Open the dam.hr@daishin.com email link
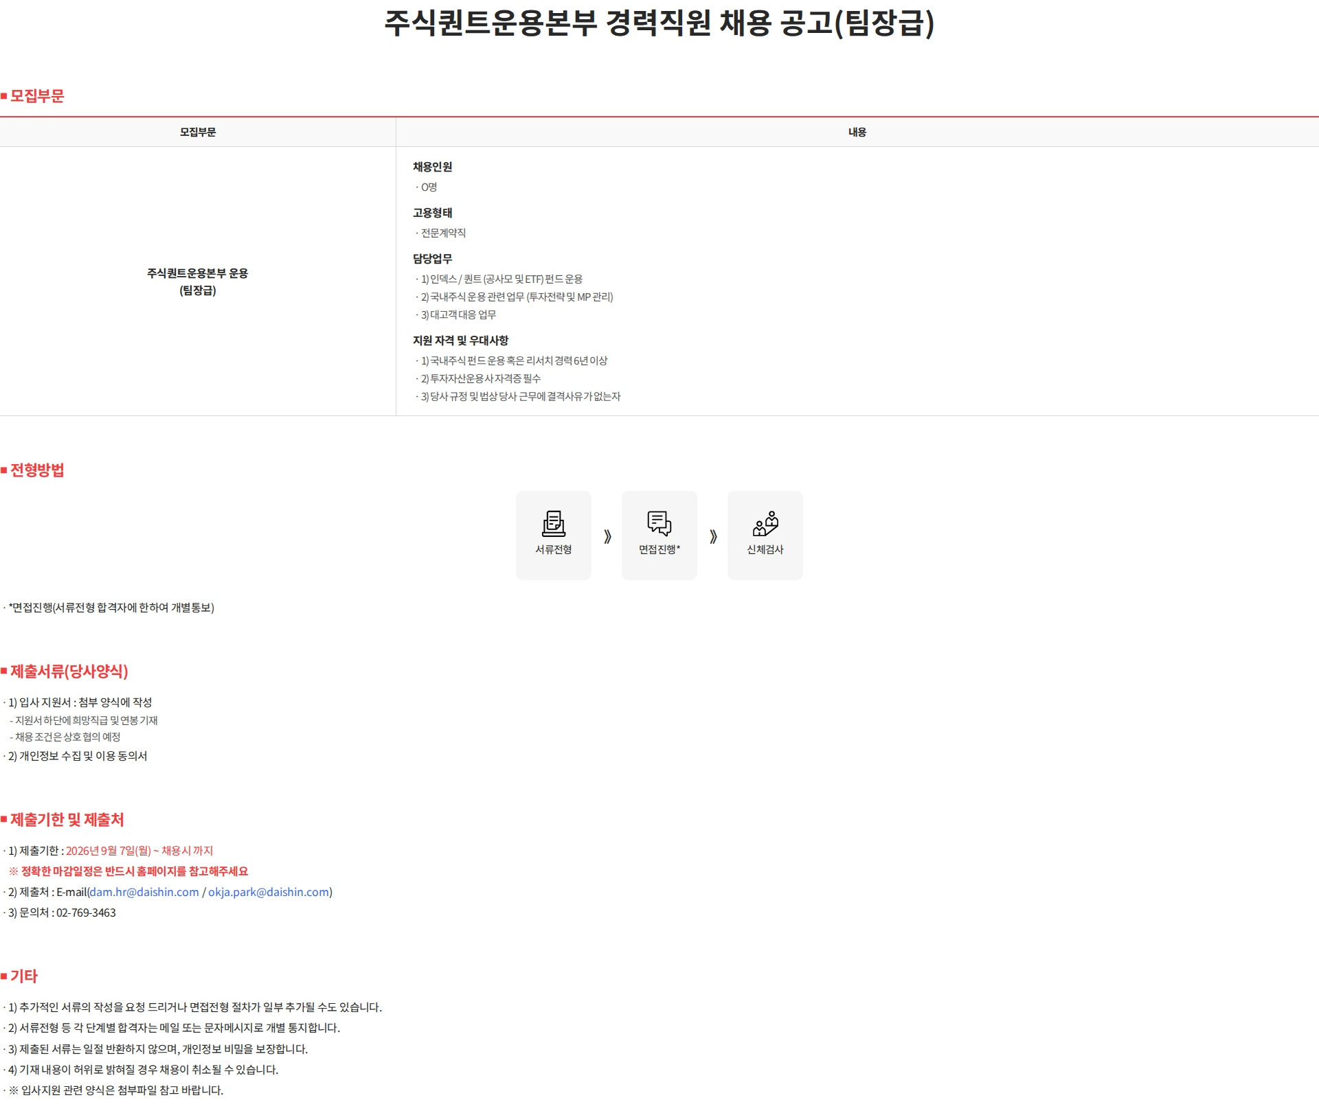This screenshot has width=1319, height=1113. click(x=144, y=892)
